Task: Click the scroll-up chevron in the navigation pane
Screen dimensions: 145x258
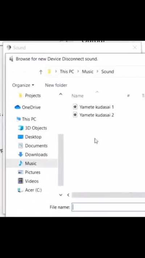Action: [x=61, y=94]
